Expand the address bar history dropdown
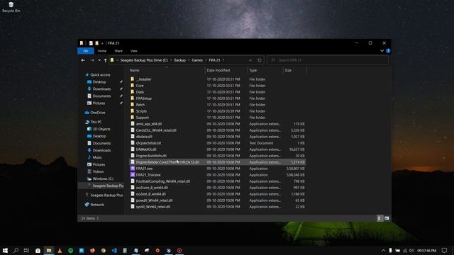 click(x=250, y=60)
